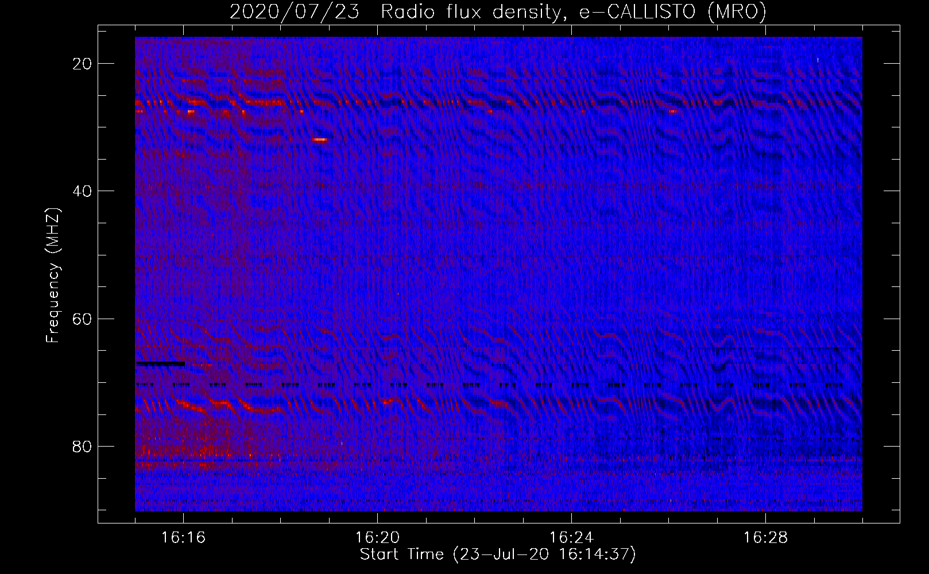Click the '80' frequency tick label

pos(83,446)
